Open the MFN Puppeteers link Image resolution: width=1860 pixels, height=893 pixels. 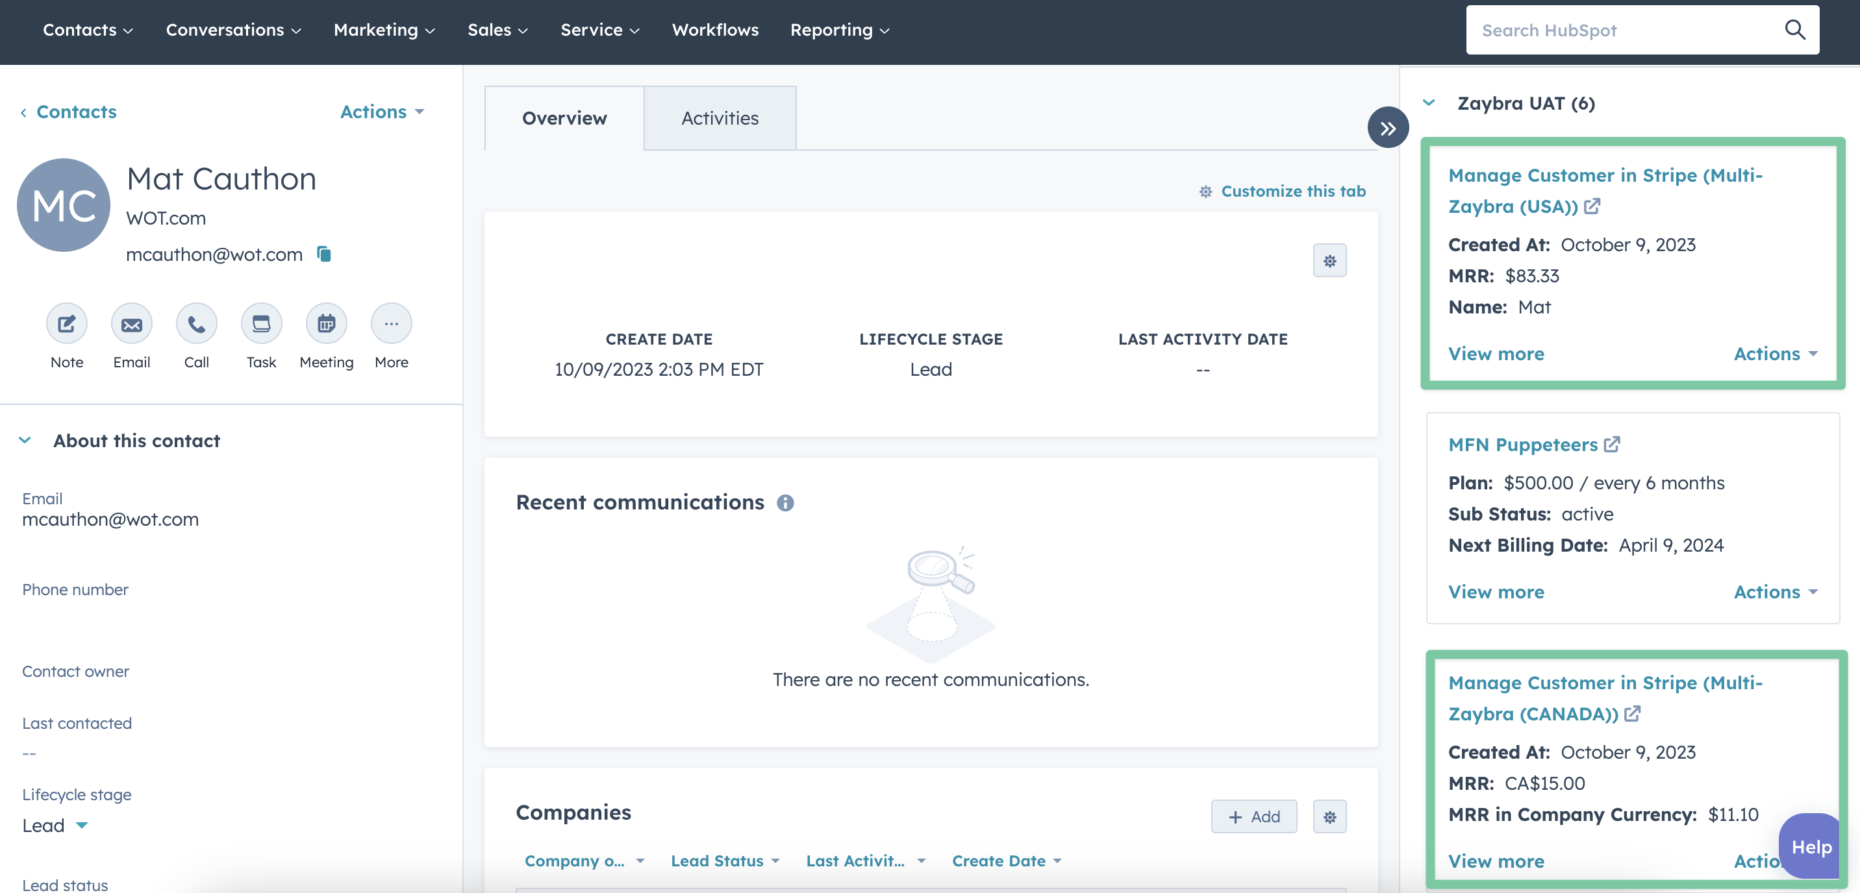[1523, 445]
